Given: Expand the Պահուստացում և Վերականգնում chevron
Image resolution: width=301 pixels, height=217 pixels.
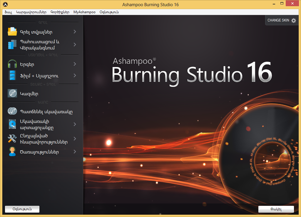Looking at the screenshot, I should click(x=75, y=45).
